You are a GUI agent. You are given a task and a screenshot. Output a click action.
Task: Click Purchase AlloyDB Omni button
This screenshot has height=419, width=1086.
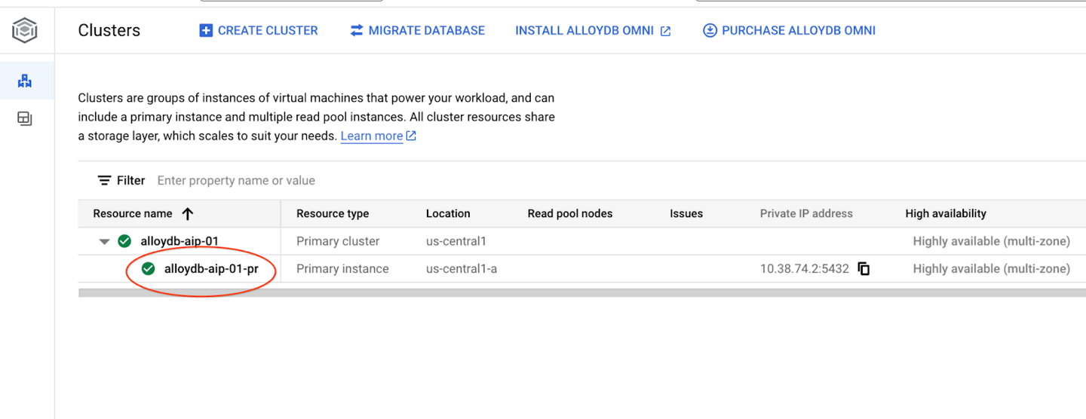pos(789,31)
